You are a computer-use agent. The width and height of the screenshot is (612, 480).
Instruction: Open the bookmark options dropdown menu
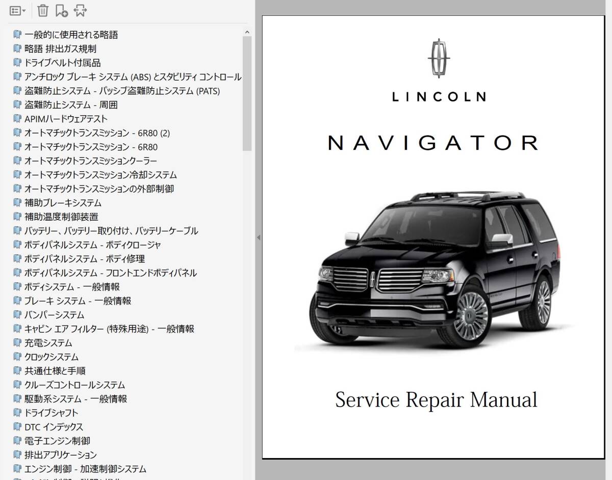tap(18, 10)
